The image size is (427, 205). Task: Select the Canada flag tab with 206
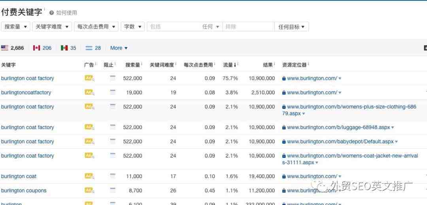pyautogui.click(x=42, y=48)
